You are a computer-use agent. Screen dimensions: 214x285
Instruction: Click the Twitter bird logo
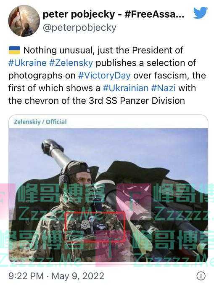click(x=201, y=13)
